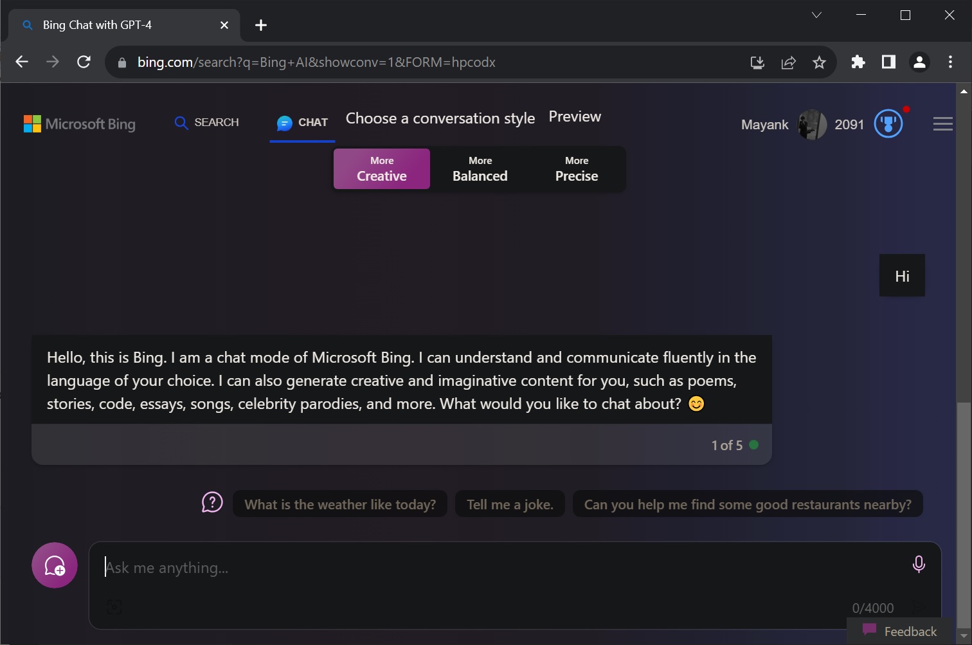Select More Precise conversation style
Viewport: 972px width, 645px height.
pos(577,168)
